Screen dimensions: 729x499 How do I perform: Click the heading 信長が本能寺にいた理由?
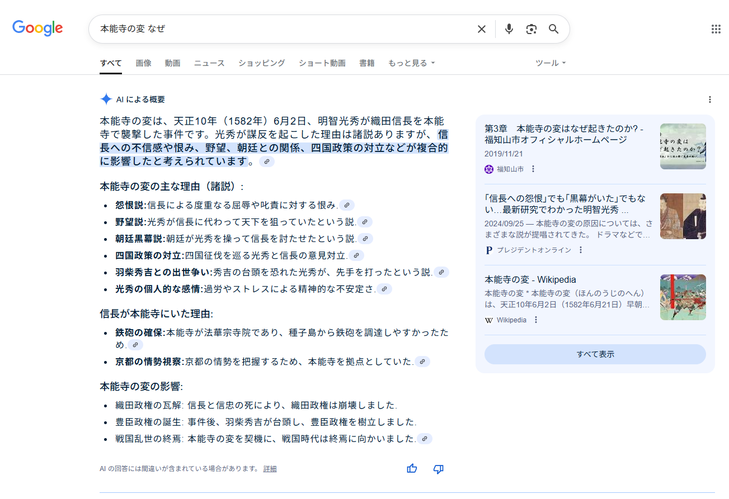[156, 313]
